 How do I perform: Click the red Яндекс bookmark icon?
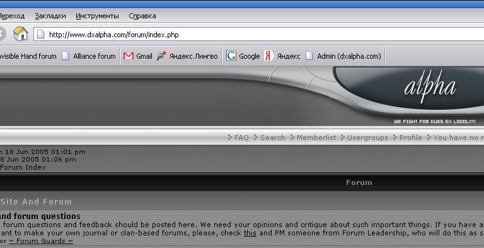[x=268, y=56]
